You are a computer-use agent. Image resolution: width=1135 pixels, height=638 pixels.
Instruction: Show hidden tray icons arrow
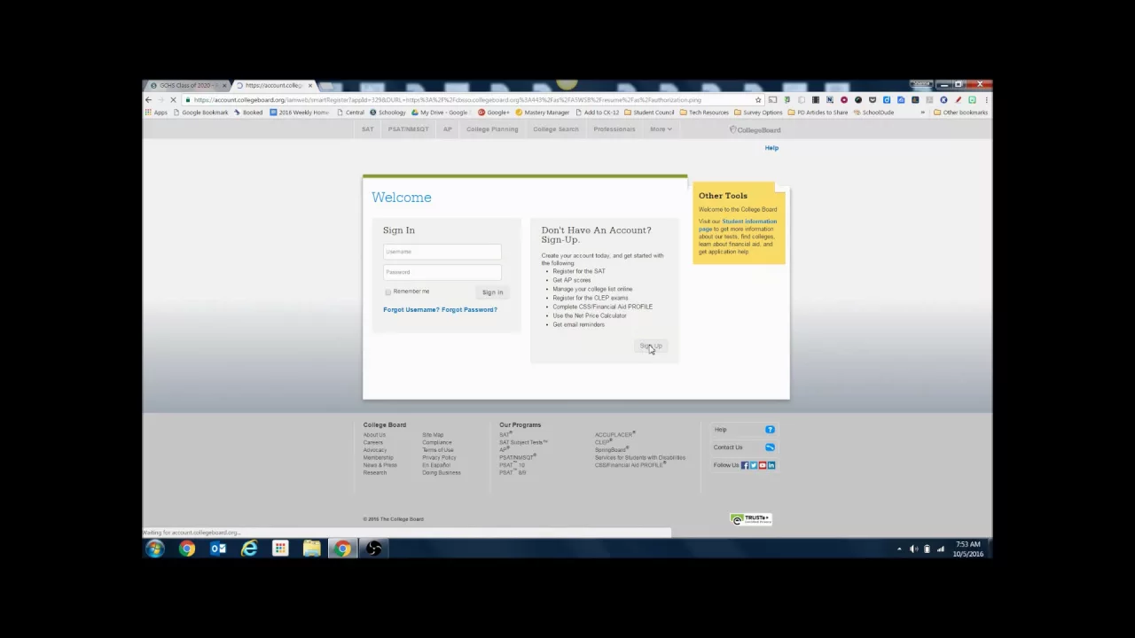(899, 549)
